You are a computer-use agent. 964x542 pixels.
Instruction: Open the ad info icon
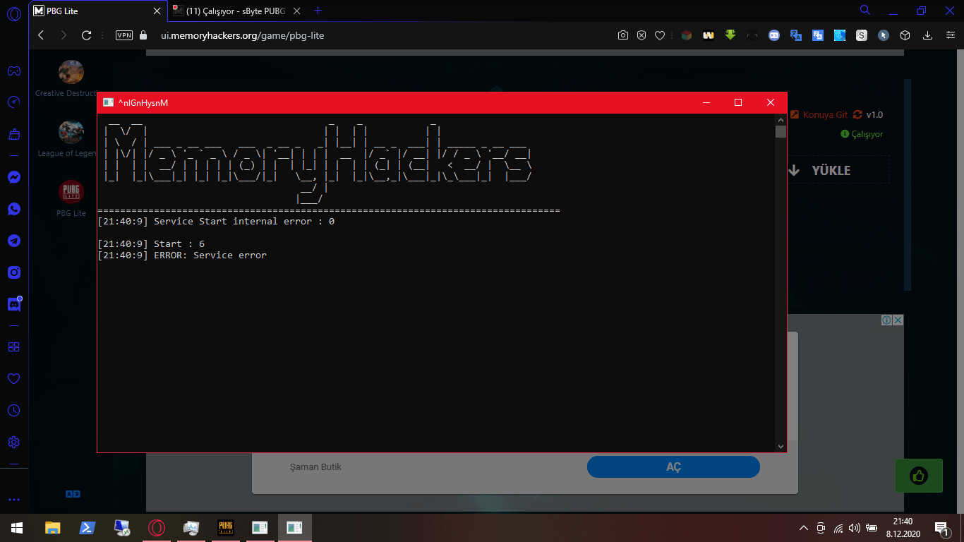[x=887, y=320]
